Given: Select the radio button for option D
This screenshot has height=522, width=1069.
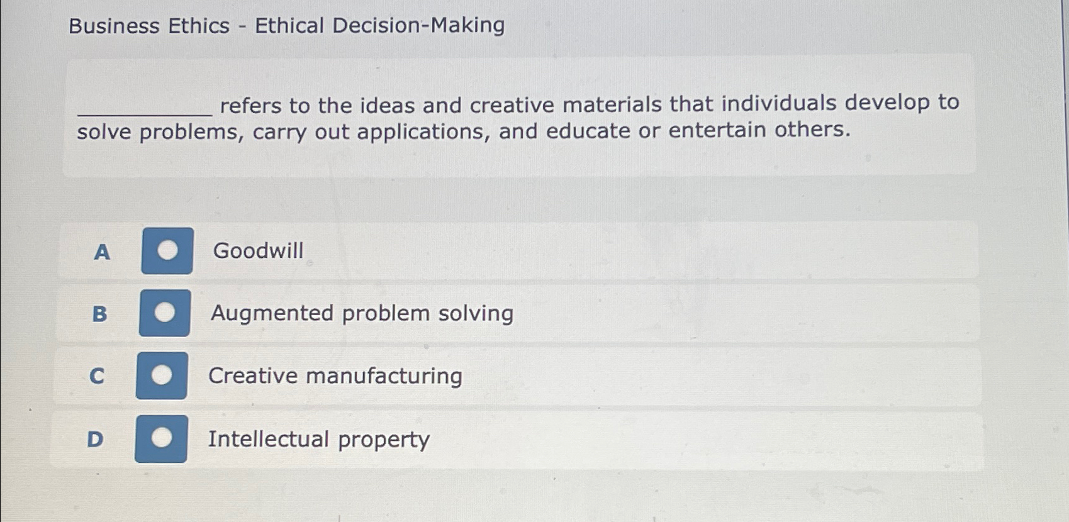Looking at the screenshot, I should click(x=162, y=438).
